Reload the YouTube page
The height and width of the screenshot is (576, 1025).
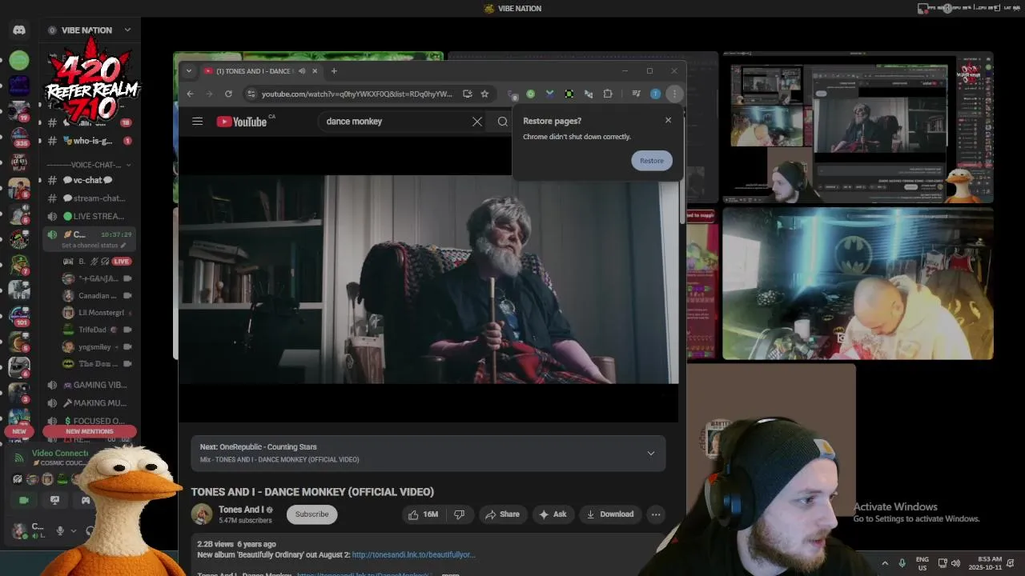[x=228, y=94]
